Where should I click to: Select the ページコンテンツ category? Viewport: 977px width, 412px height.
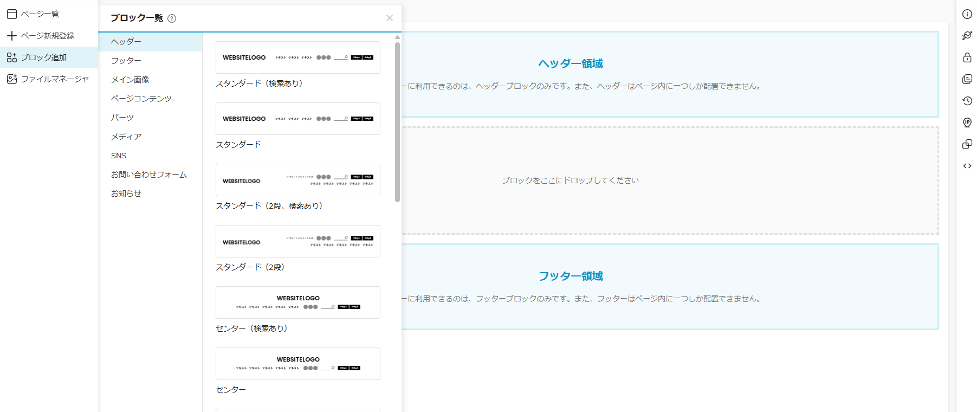pos(150,99)
